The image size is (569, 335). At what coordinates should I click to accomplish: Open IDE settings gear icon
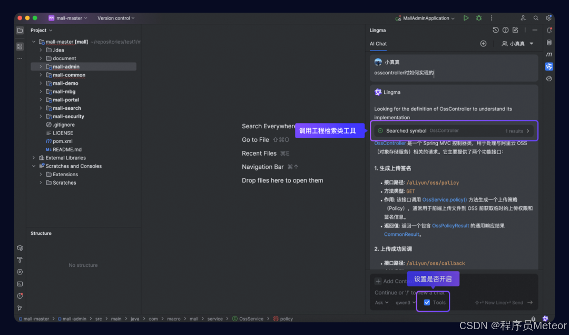pos(548,18)
